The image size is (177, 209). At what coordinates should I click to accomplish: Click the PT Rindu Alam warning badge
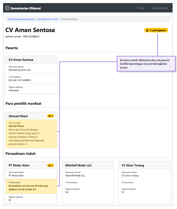coord(50,165)
